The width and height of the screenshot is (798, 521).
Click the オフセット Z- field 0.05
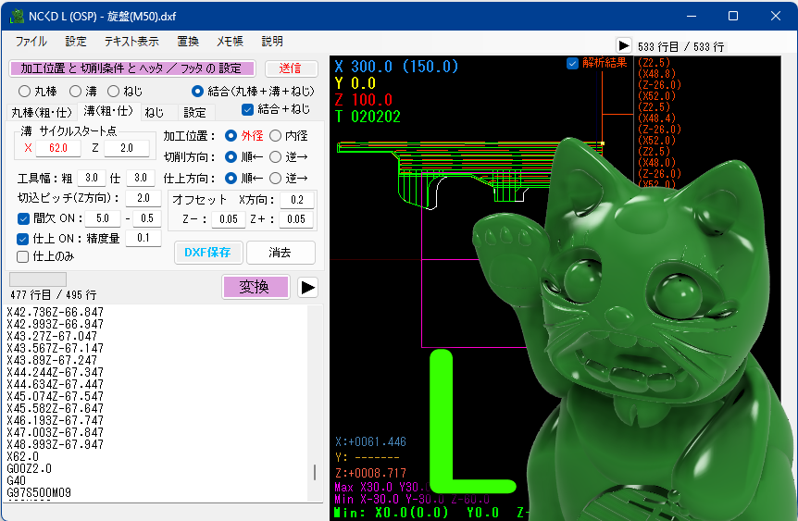(229, 219)
